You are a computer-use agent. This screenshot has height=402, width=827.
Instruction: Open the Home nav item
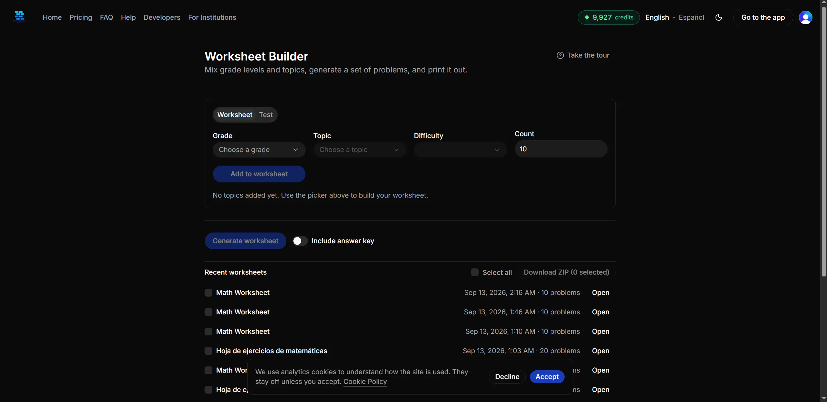pyautogui.click(x=52, y=17)
